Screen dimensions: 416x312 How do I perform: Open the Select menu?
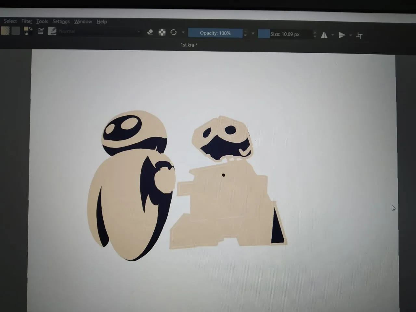10,21
